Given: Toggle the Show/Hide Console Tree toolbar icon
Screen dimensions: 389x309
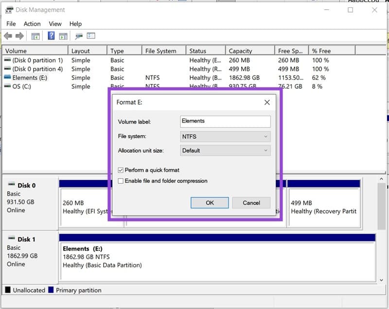Looking at the screenshot, I should coord(34,36).
